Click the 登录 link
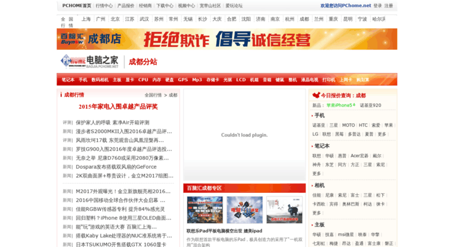Image resolution: width=454 pixels, height=247 pixels. 377,5
